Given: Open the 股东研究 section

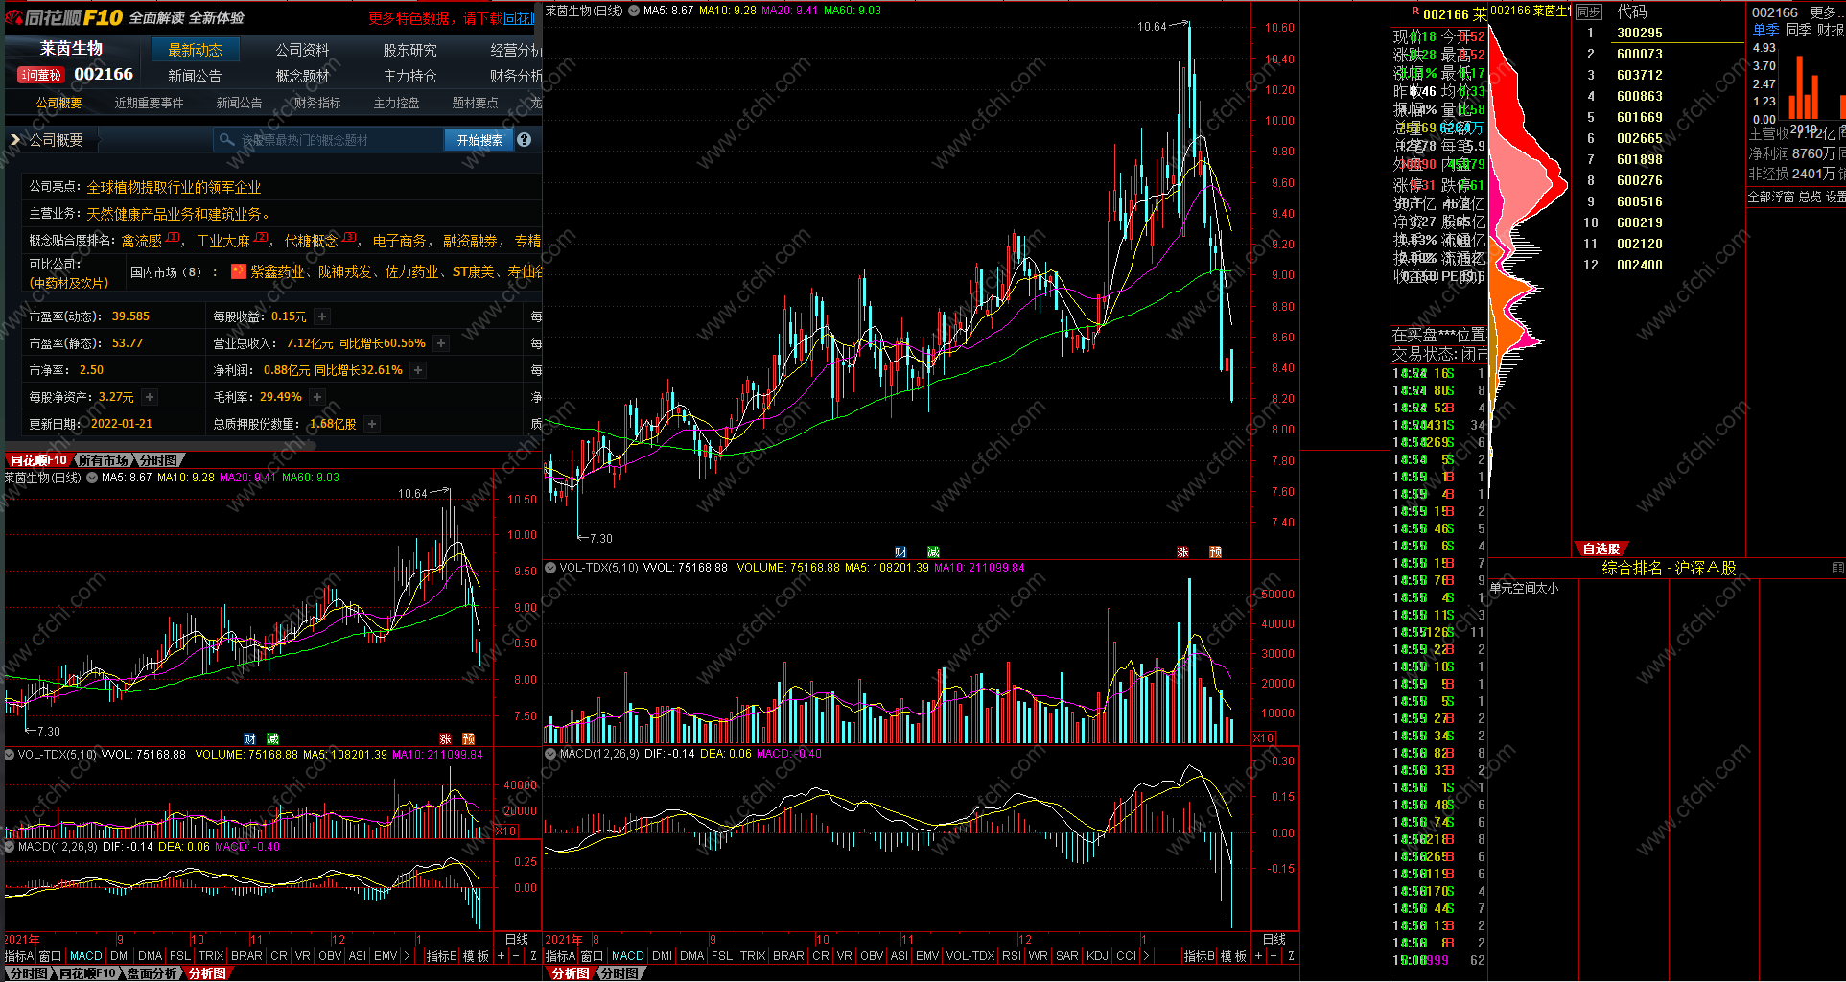Looking at the screenshot, I should coord(409,50).
